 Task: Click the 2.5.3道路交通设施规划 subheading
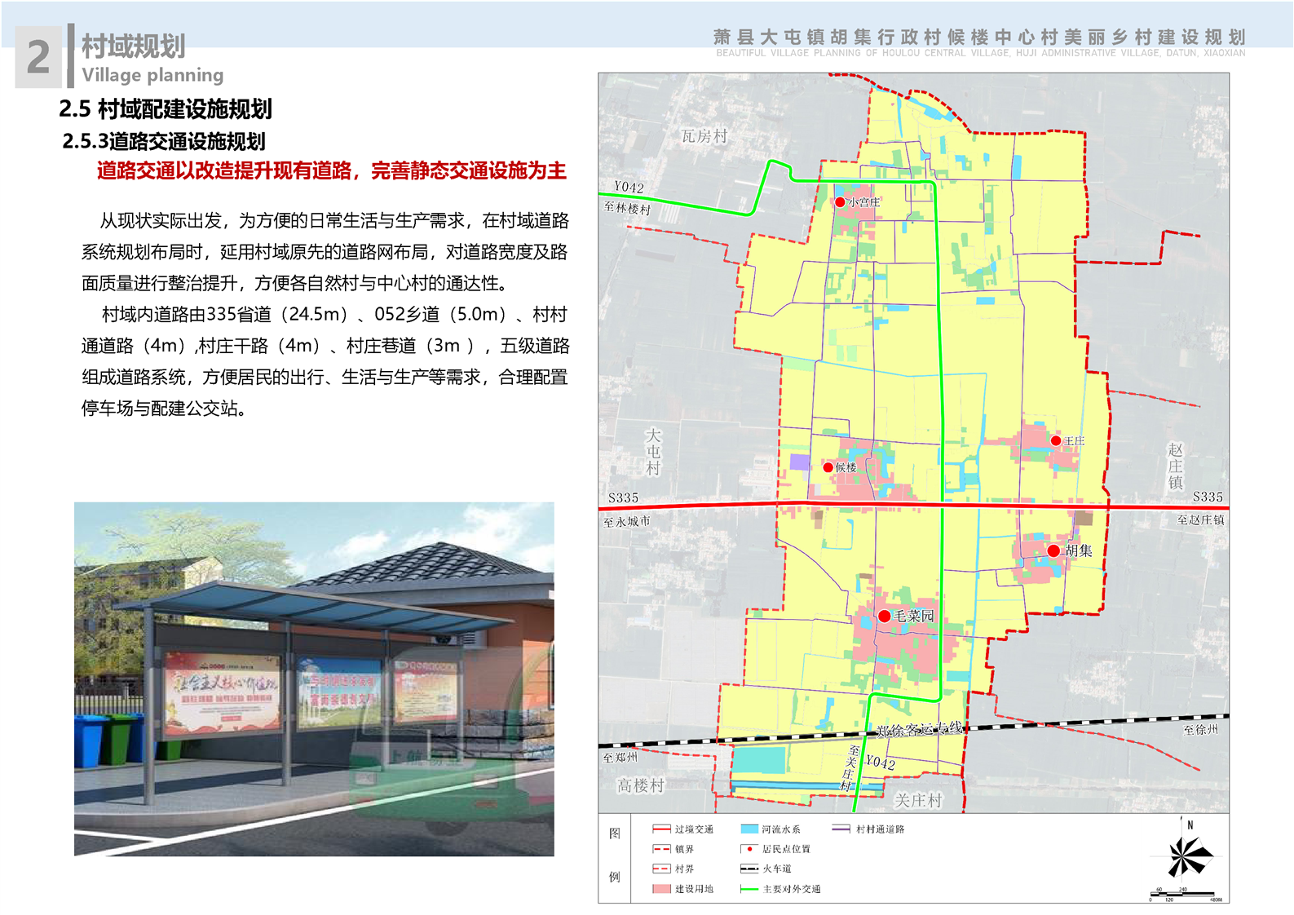click(x=164, y=141)
